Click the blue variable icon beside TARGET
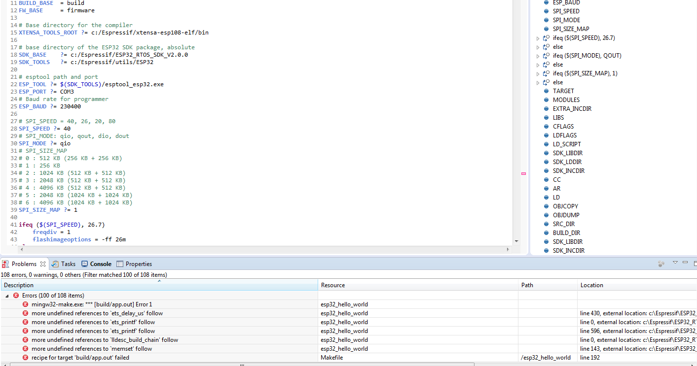Image resolution: width=697 pixels, height=366 pixels. [x=546, y=91]
